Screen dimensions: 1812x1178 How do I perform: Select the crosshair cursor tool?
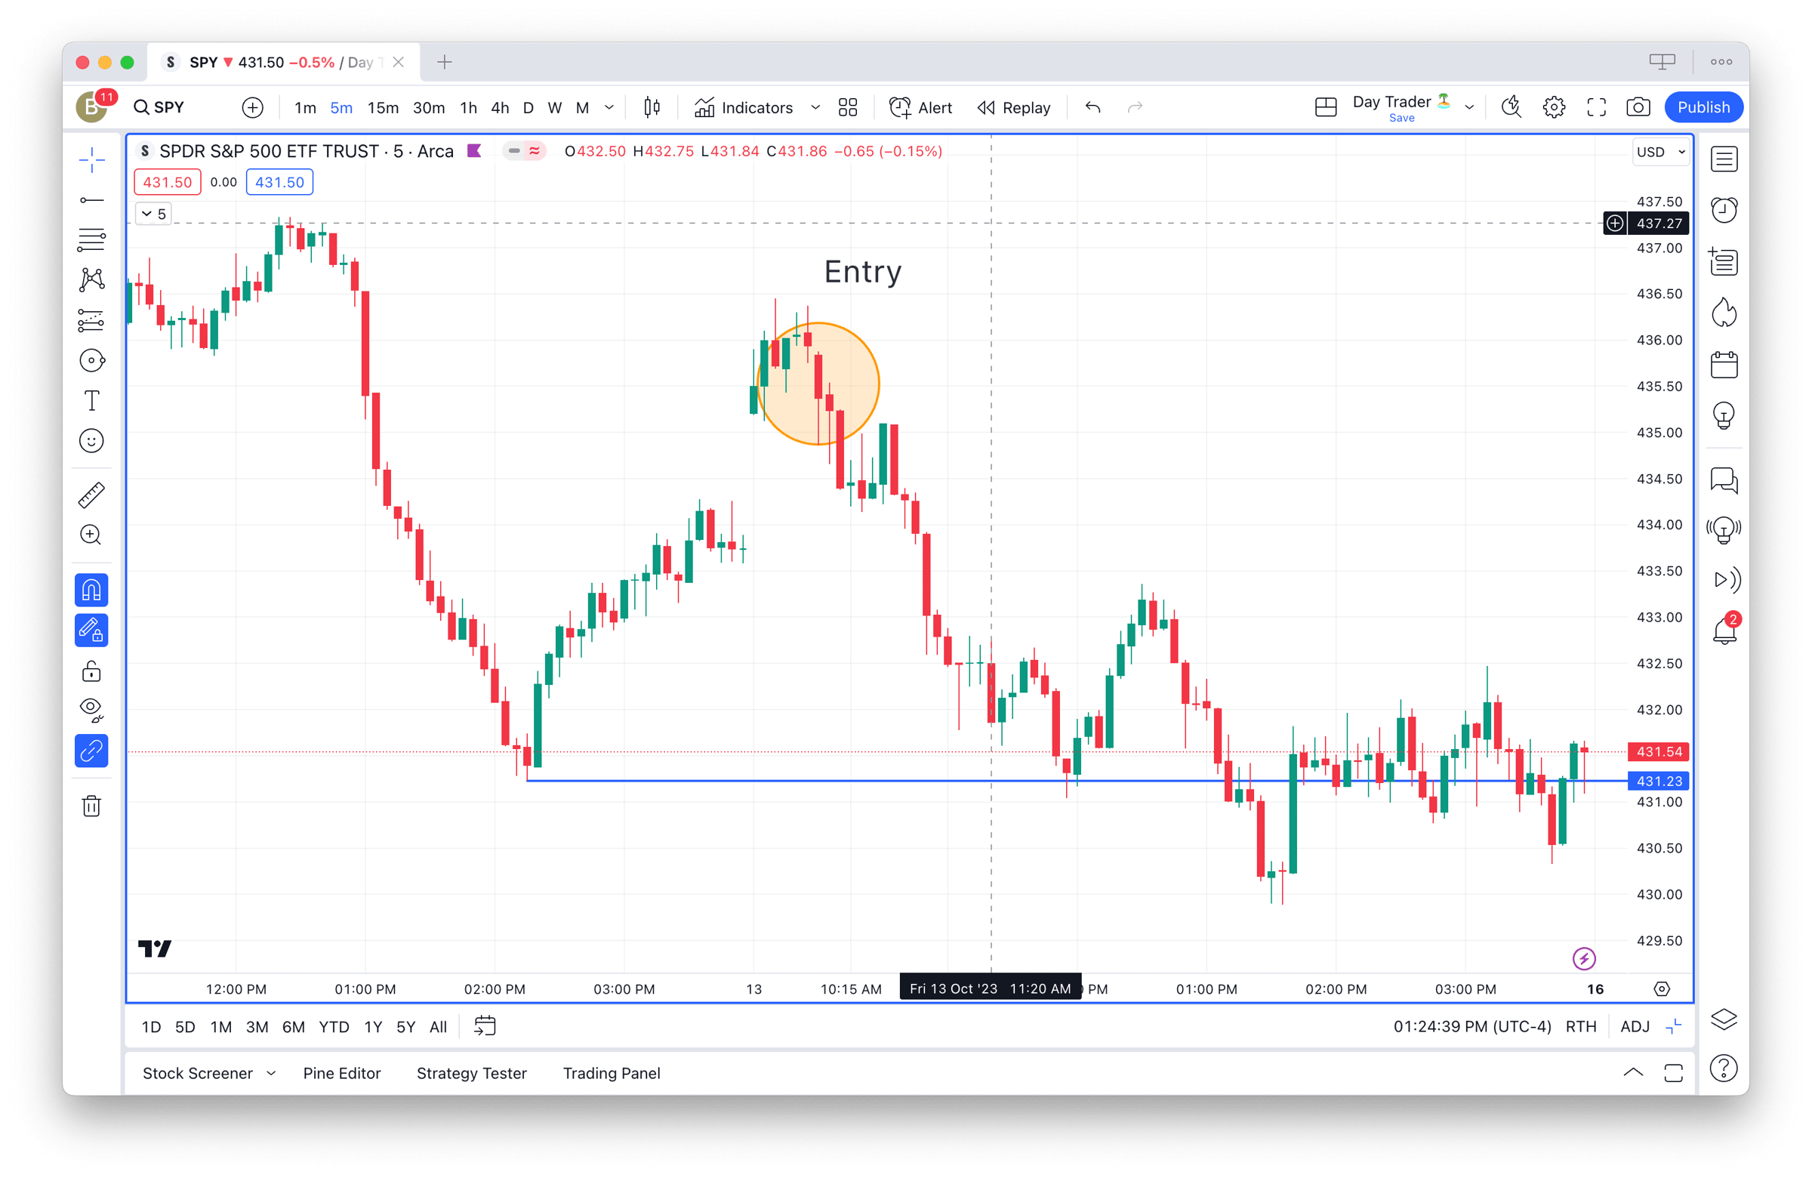click(x=91, y=160)
